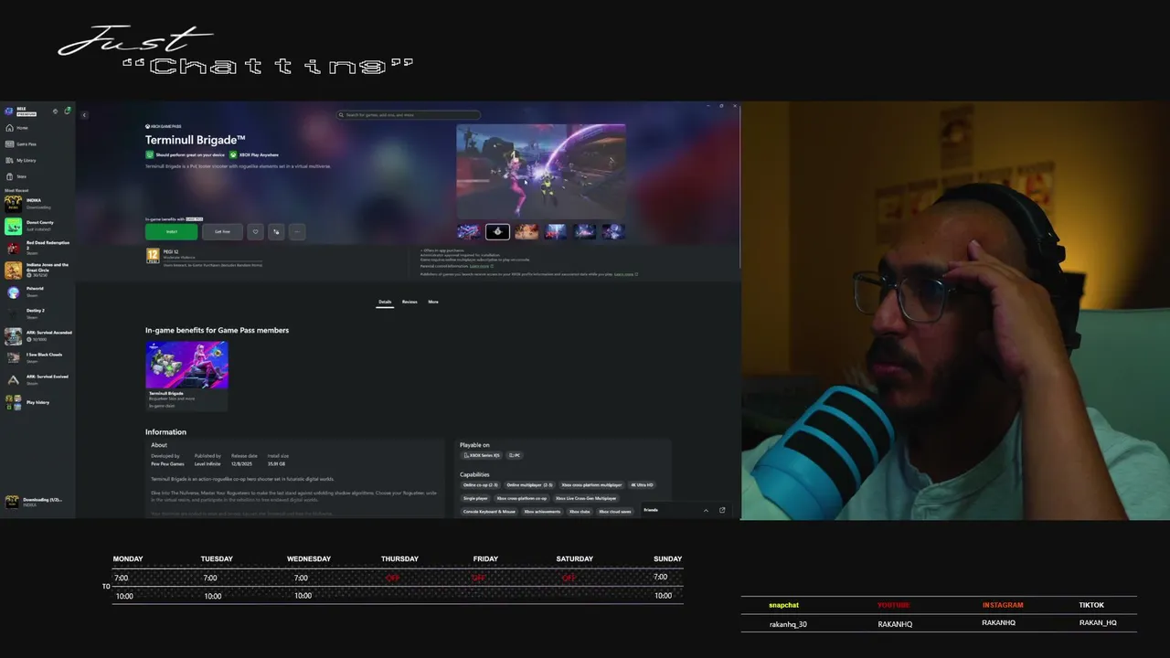This screenshot has width=1170, height=658.
Task: Click the search games input field
Action: tap(408, 115)
